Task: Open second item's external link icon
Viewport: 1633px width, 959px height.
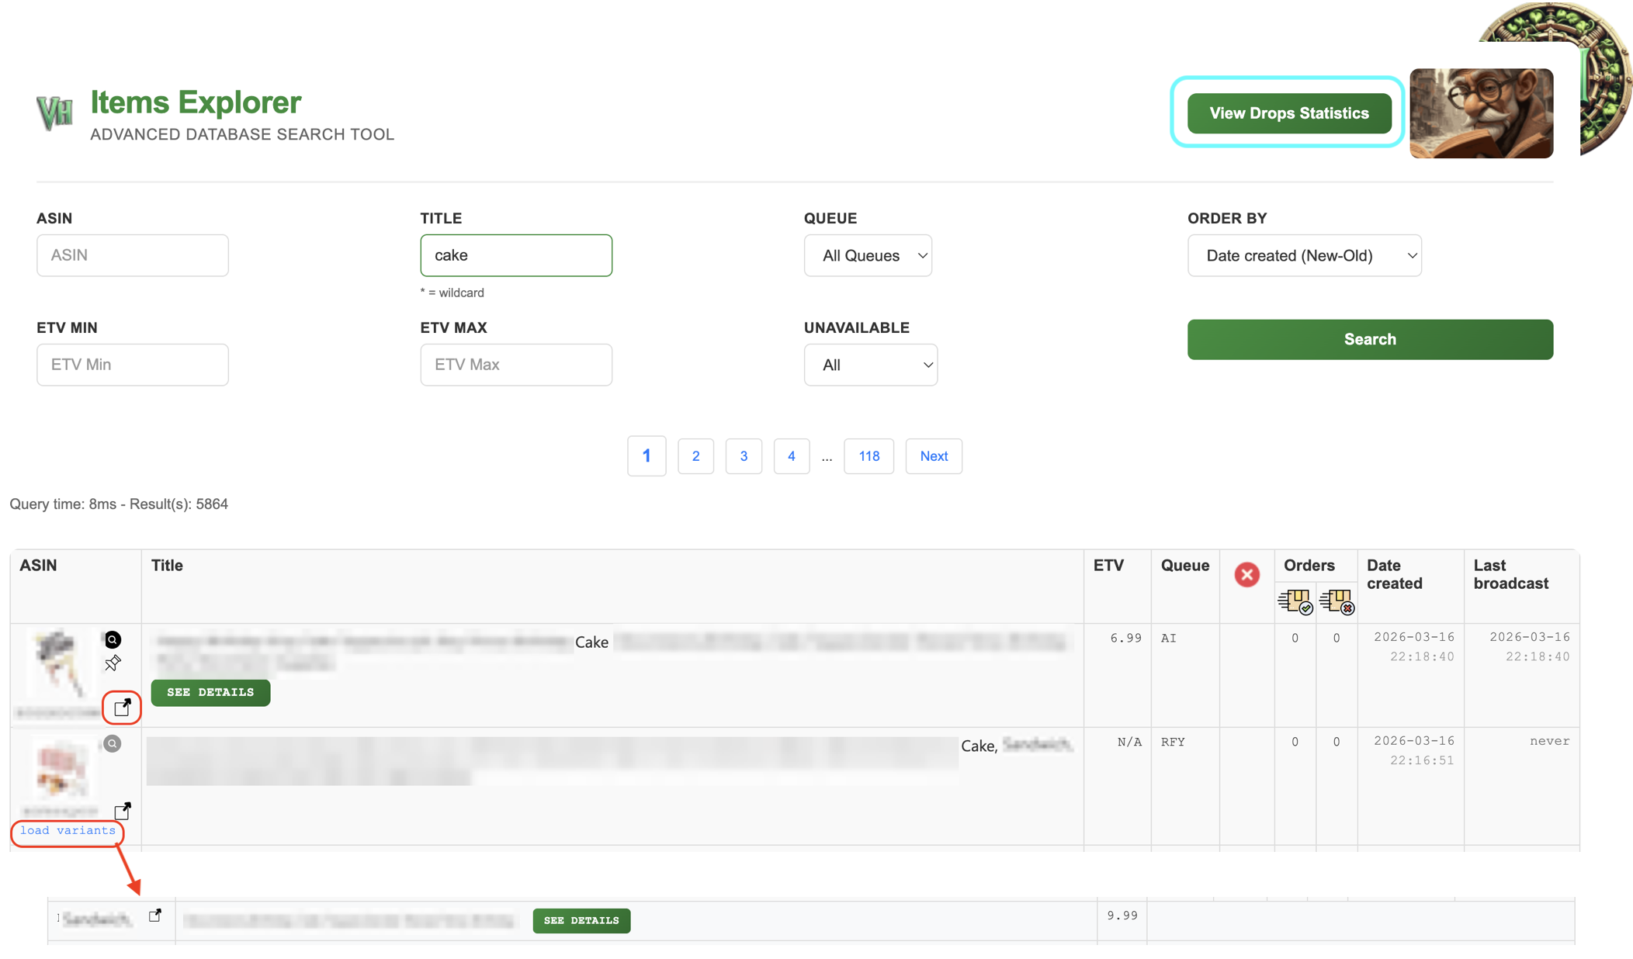Action: [123, 811]
